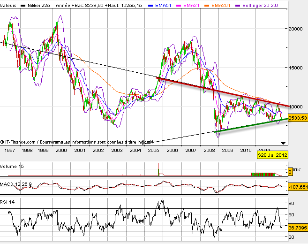The image size is (308, 244).
Task: Click the Volume 15 panel title
Action: [x=13, y=166]
